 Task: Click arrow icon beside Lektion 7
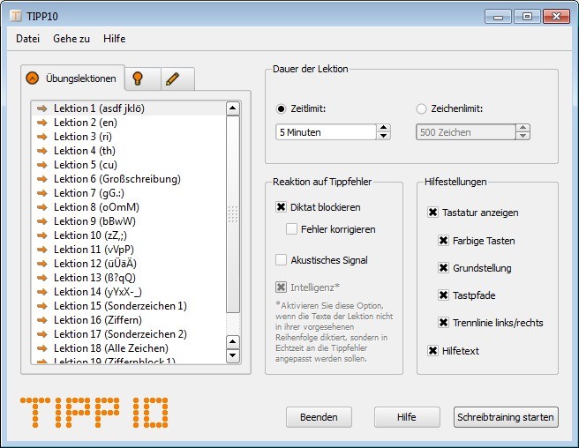(42, 193)
